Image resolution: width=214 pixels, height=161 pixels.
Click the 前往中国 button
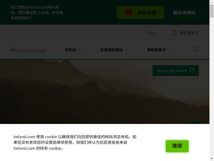(x=140, y=12)
